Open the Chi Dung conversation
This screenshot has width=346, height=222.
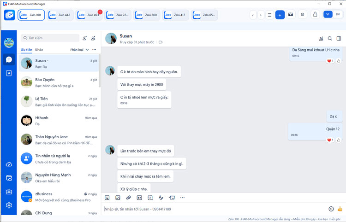pyautogui.click(x=59, y=213)
